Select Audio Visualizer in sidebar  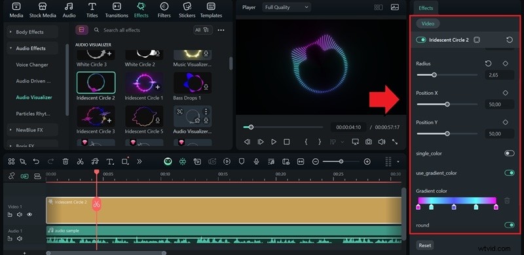(x=34, y=97)
